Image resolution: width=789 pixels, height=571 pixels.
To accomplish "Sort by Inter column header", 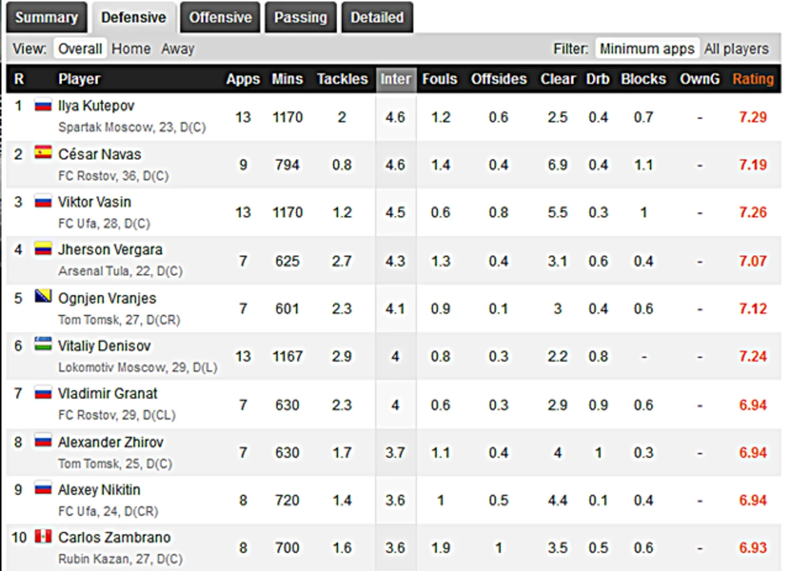I will (x=396, y=79).
